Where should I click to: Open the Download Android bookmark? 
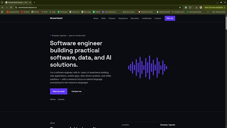tap(195, 12)
